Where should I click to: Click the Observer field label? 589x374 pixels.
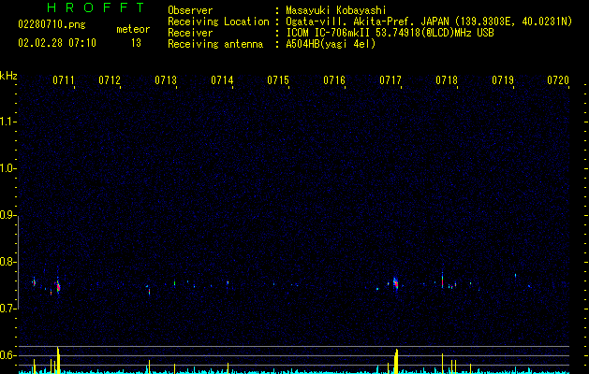point(190,10)
